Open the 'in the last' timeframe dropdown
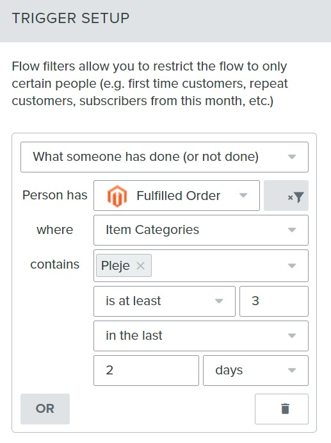Viewport: 331px width, 443px height. 201,336
